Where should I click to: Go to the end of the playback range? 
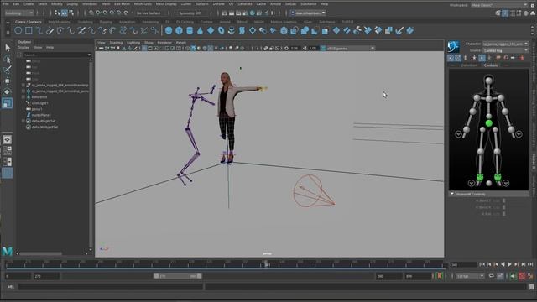pyautogui.click(x=530, y=264)
